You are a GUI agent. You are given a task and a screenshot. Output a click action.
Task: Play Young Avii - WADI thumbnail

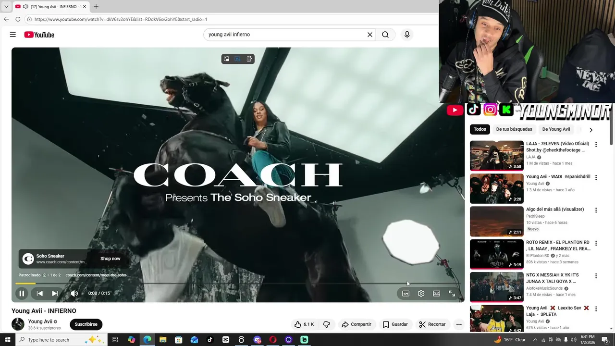click(497, 188)
